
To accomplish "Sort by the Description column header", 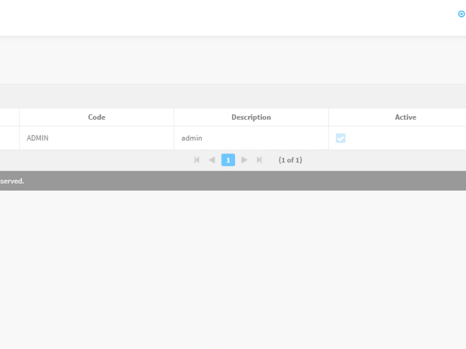I will tap(251, 117).
